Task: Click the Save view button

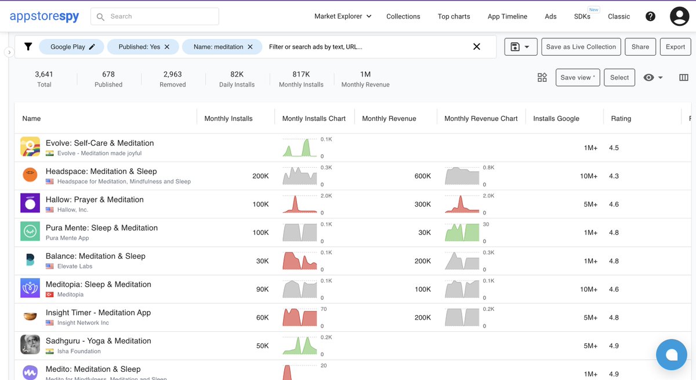Action: pos(578,78)
